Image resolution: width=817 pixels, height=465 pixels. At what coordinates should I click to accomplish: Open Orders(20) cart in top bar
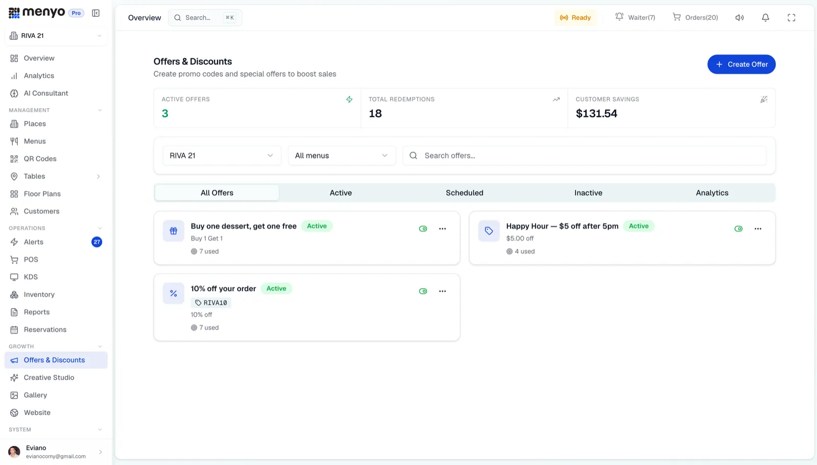pyautogui.click(x=695, y=17)
